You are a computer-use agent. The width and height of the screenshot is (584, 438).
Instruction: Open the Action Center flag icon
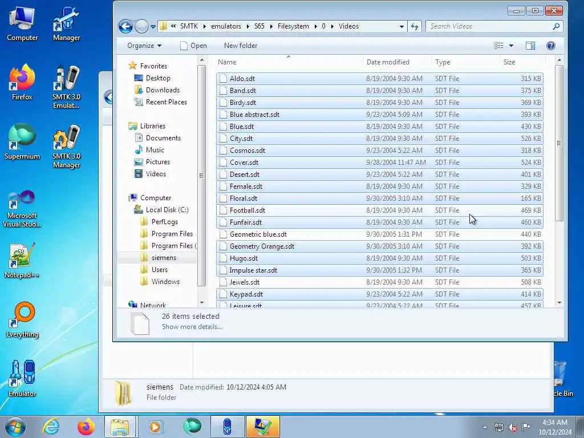pyautogui.click(x=526, y=427)
